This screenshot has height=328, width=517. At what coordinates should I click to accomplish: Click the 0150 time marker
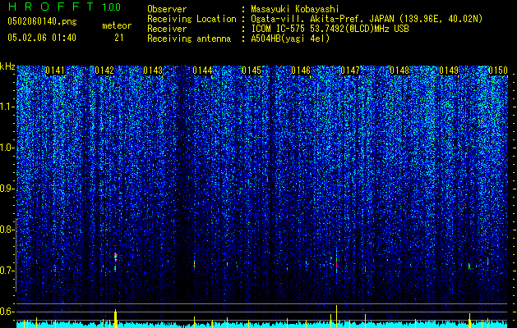[498, 71]
